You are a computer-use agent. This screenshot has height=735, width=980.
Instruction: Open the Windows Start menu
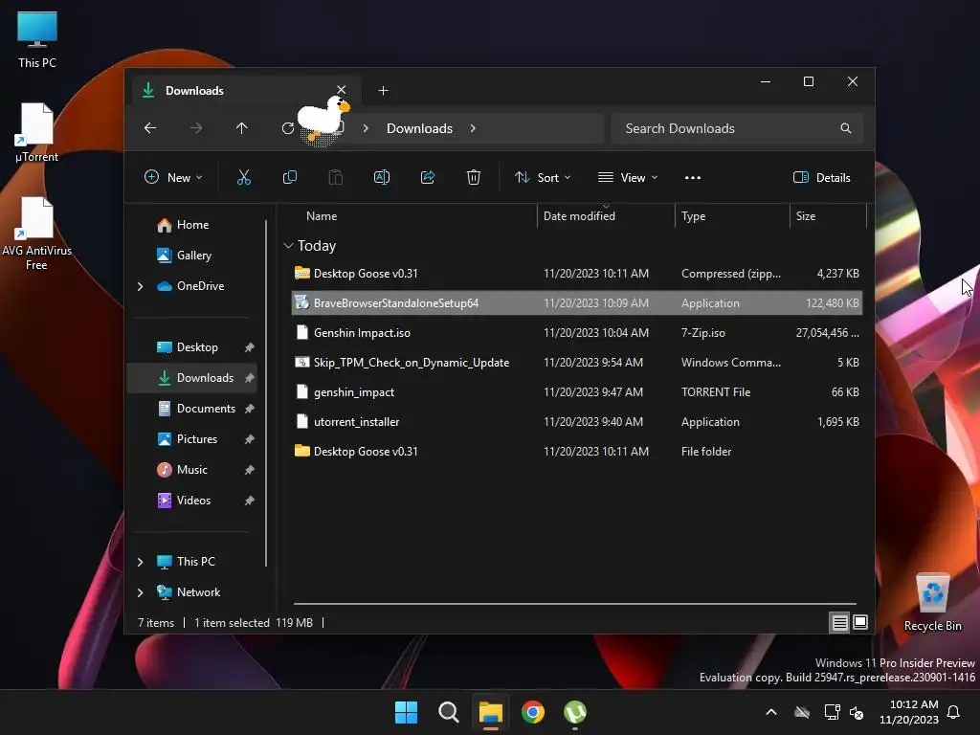pos(406,712)
